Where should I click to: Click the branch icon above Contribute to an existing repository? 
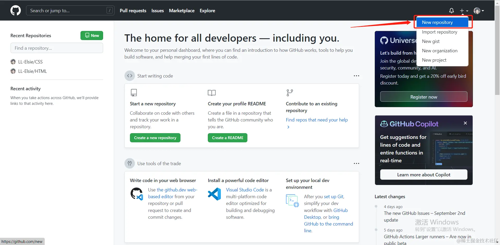290,93
